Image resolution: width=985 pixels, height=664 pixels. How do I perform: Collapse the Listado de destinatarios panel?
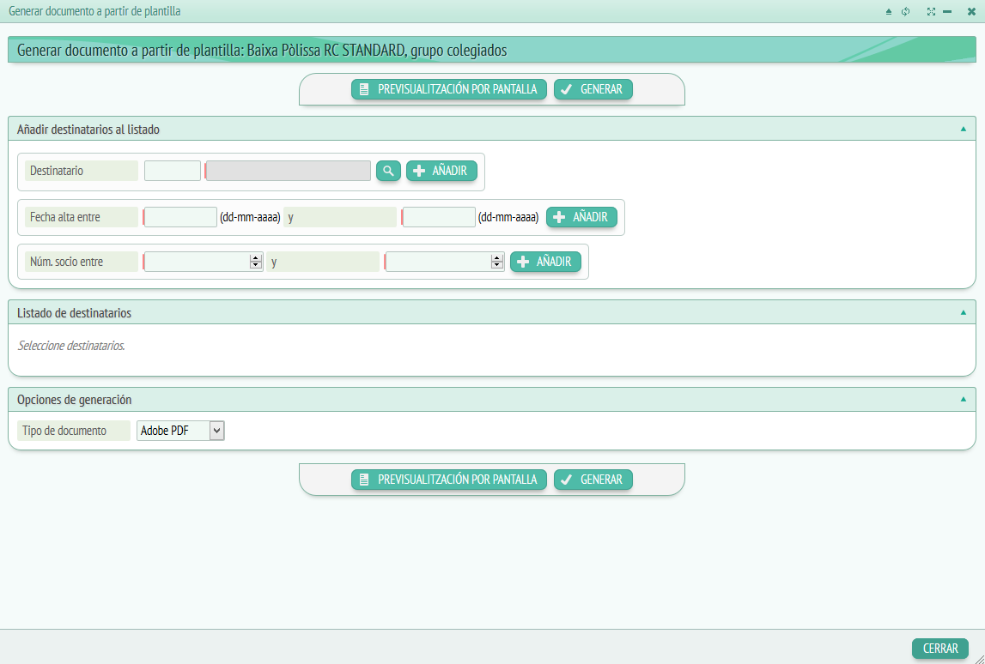coord(963,313)
